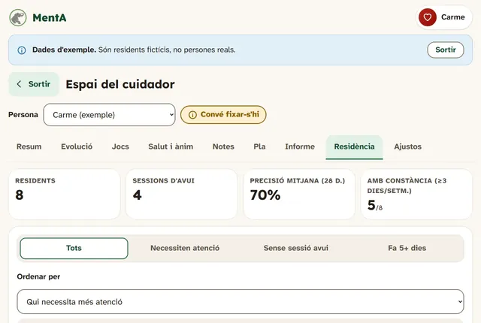
Task: Click the Espai del cuidador heading
Action: pos(120,84)
